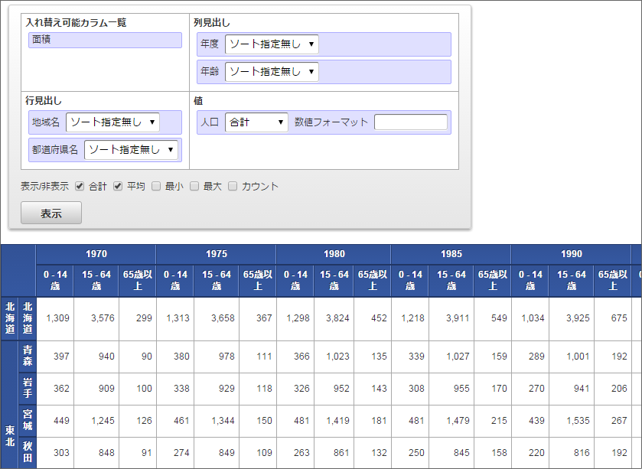Image resolution: width=642 pixels, height=469 pixels.
Task: Open the 都道府県名 sort dropdown
Action: coord(131,150)
